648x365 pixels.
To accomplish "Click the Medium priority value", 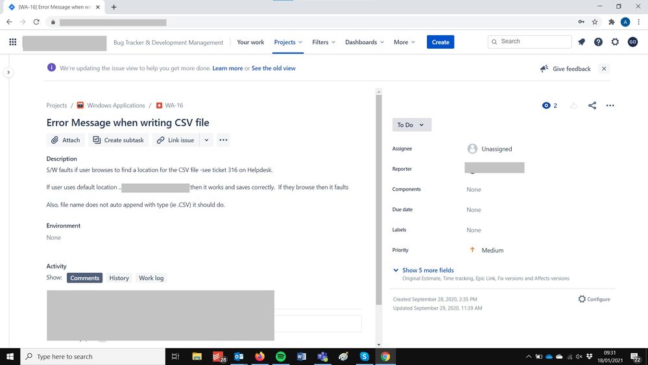I will click(x=486, y=250).
